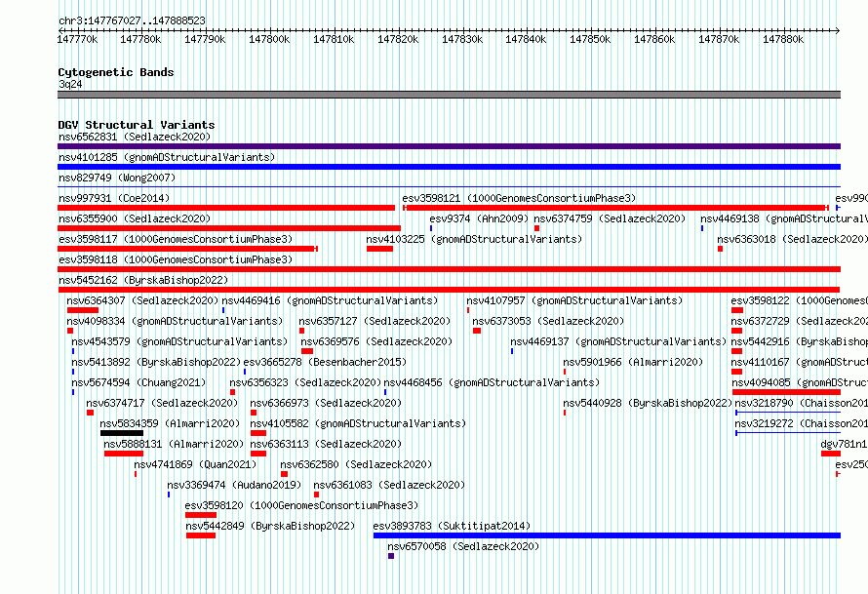This screenshot has height=594, width=868.
Task: Click the red bar under nsv5442849
Action: click(201, 535)
